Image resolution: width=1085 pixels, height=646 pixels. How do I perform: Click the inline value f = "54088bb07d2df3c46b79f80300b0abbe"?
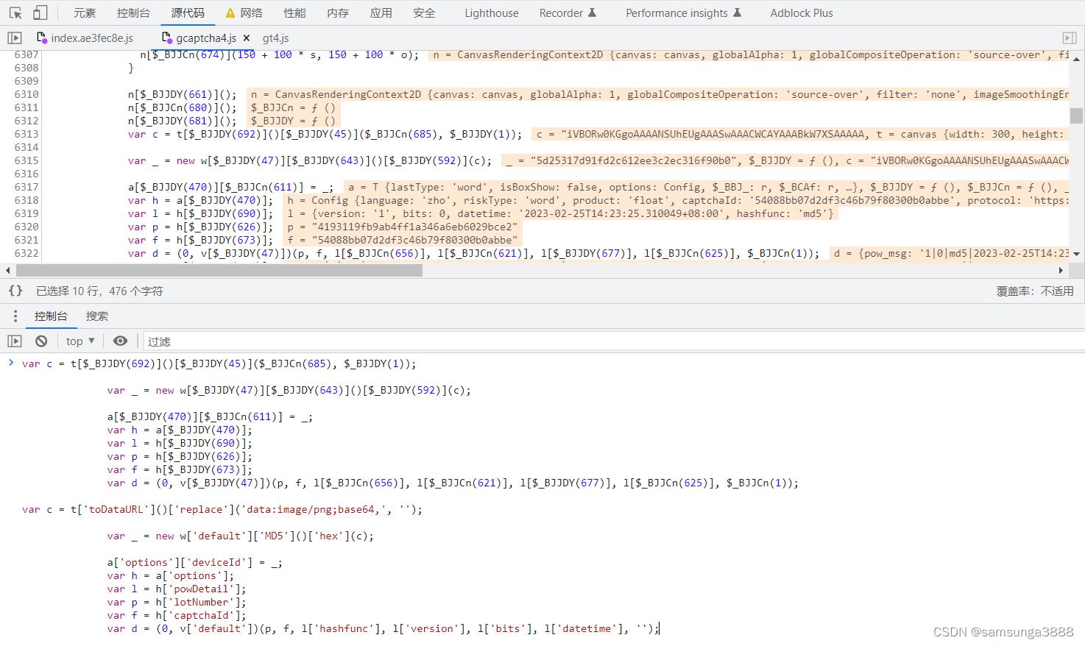tap(403, 240)
